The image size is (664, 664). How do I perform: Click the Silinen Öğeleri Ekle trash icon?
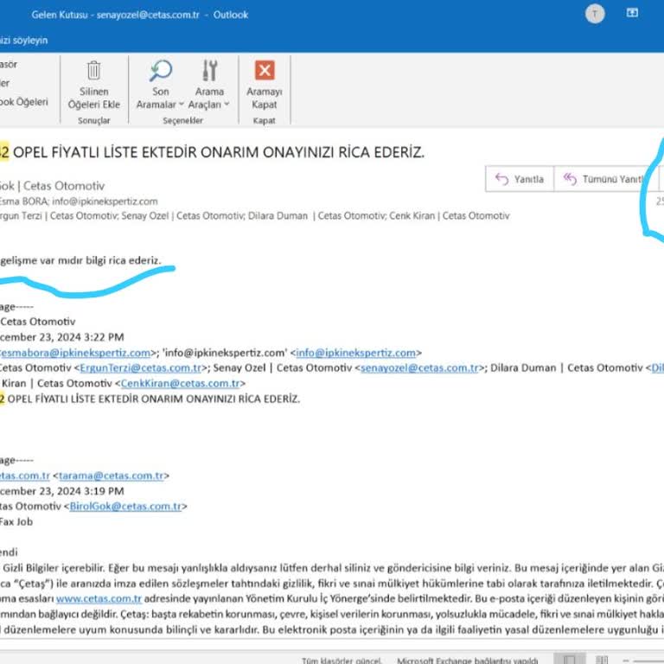pos(93,71)
